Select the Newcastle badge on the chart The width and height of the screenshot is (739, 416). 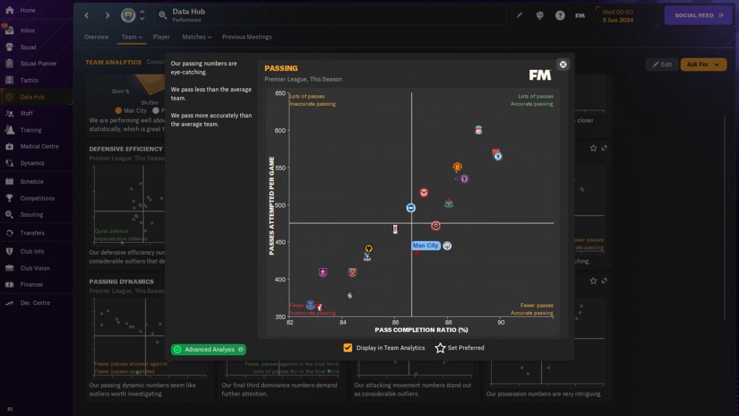pyautogui.click(x=449, y=203)
